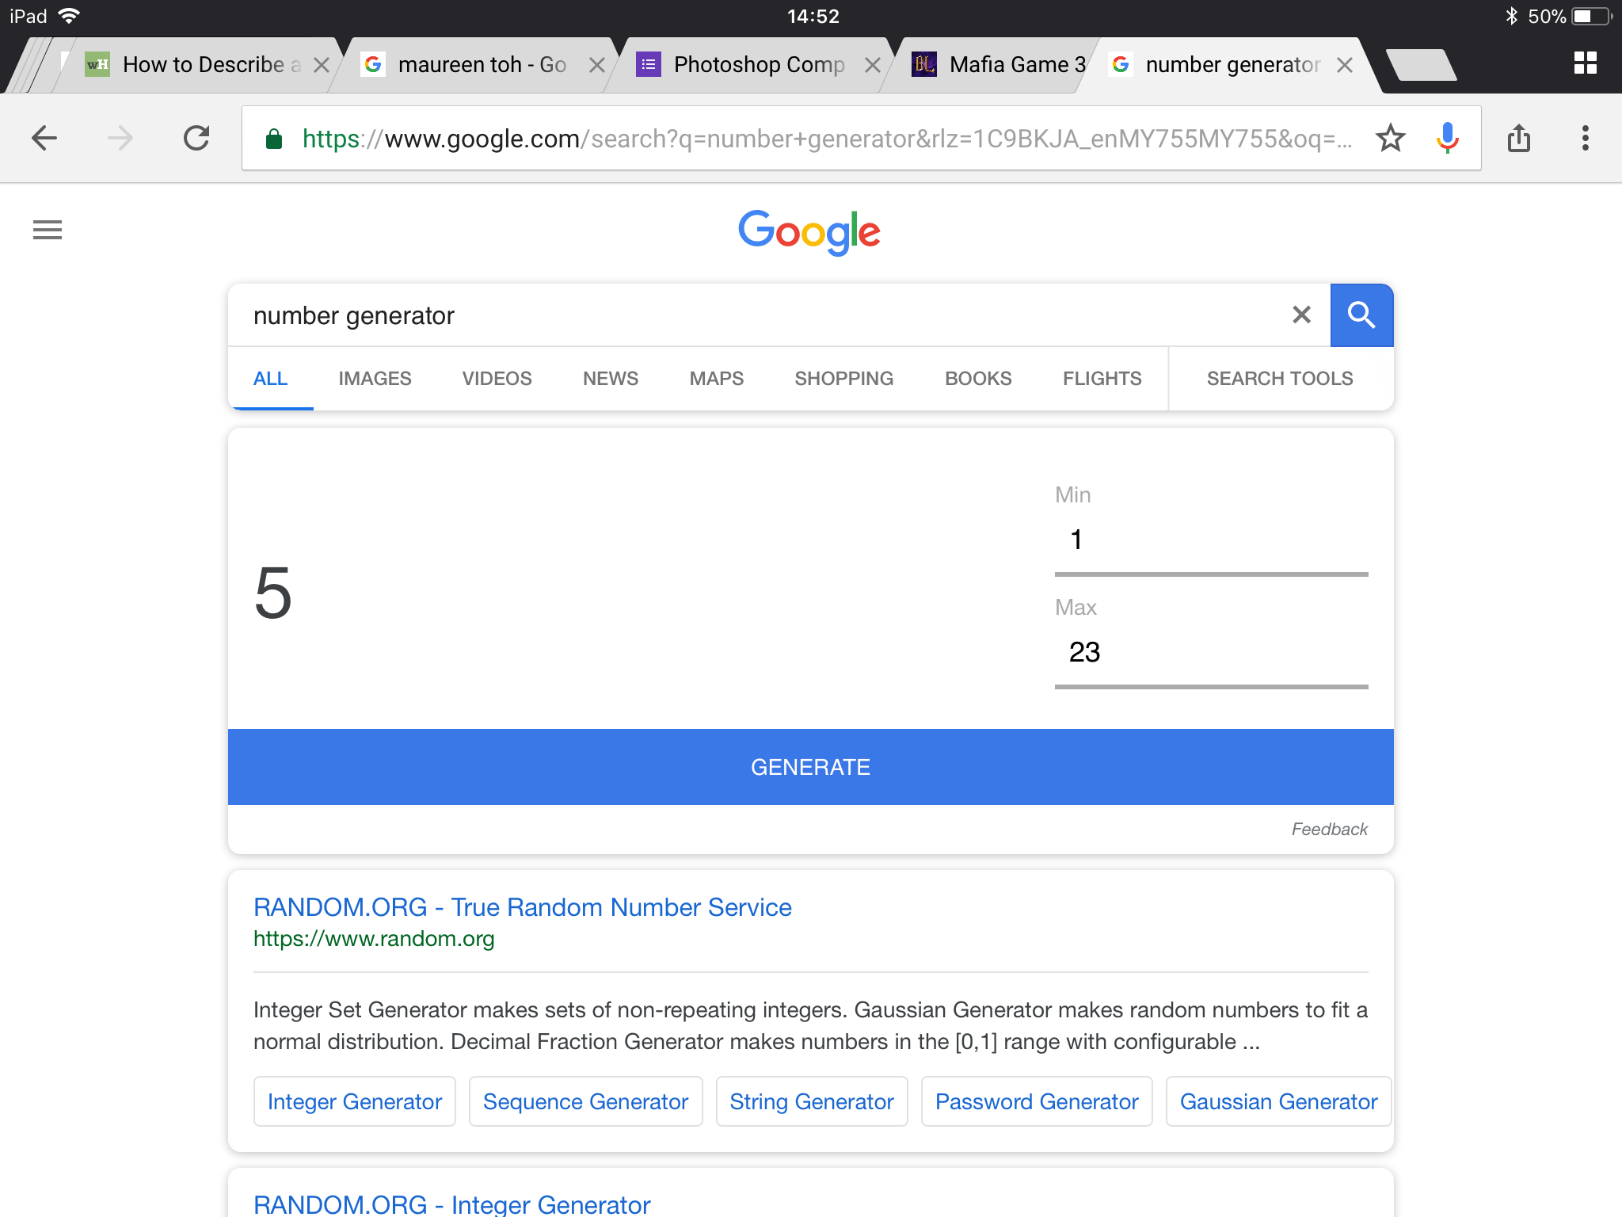Click the Min value field
This screenshot has height=1217, width=1622.
(x=1211, y=541)
